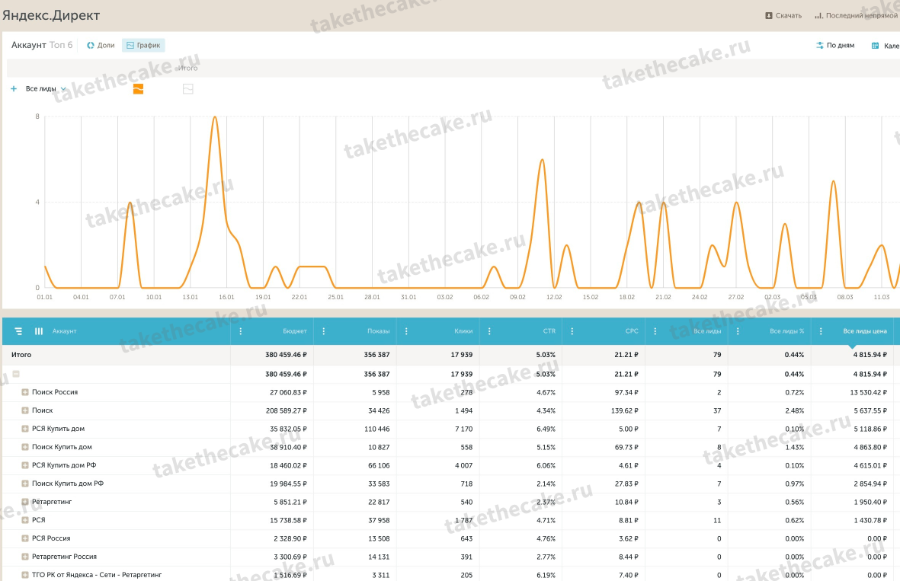This screenshot has height=581, width=900.
Task: Click the 208 589.27 ₽ budget cell
Action: pyautogui.click(x=286, y=410)
